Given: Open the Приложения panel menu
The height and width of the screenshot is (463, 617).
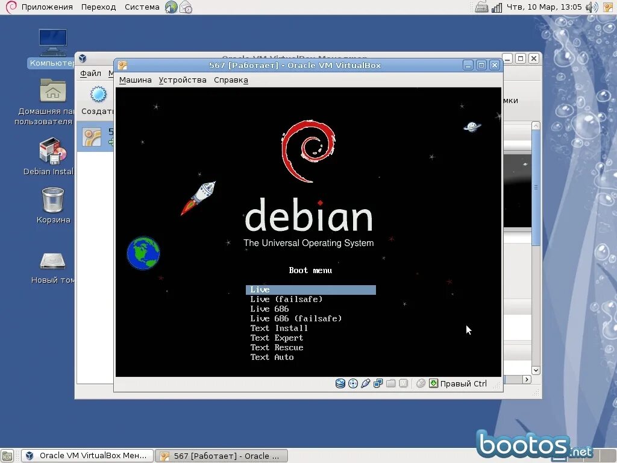Looking at the screenshot, I should (x=47, y=7).
